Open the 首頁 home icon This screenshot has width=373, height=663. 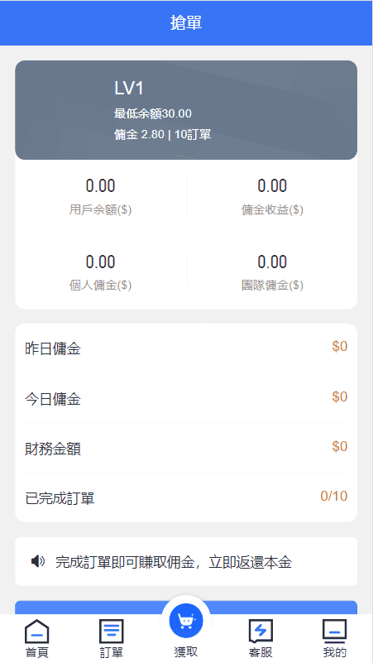click(x=37, y=631)
